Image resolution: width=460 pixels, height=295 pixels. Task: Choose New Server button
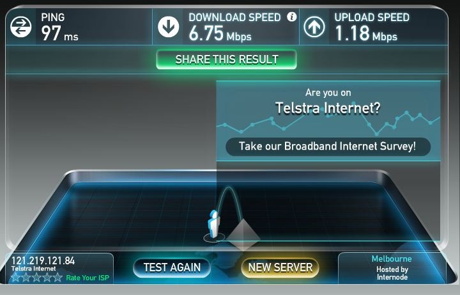coord(280,267)
